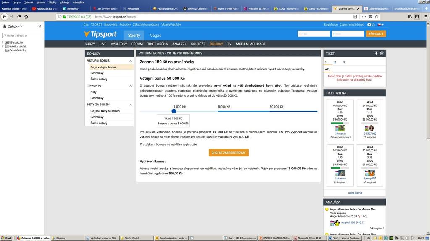Viewport: 430px width, 241px height.
Task: Expand the Lišta záložek tree folder
Action: coord(3,42)
